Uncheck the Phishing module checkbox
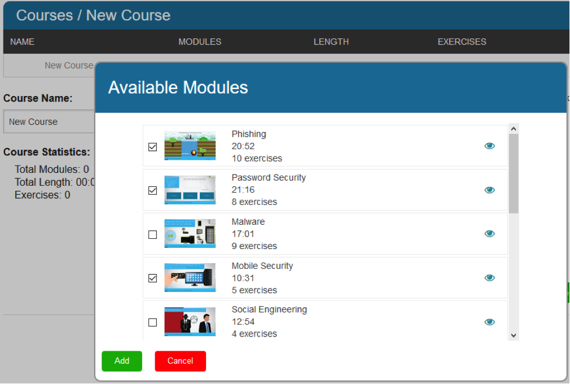570x384 pixels. pos(152,147)
